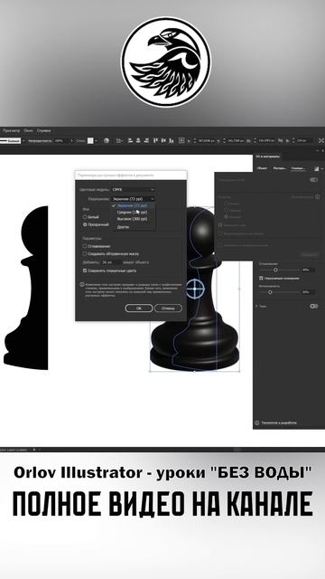This screenshot has height=579, width=325.
Task: Toggle Сохранять плашечные цвета checkbox
Action: [85, 271]
